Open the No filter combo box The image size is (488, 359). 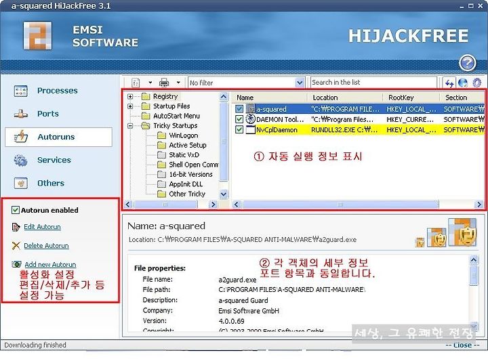click(x=246, y=83)
